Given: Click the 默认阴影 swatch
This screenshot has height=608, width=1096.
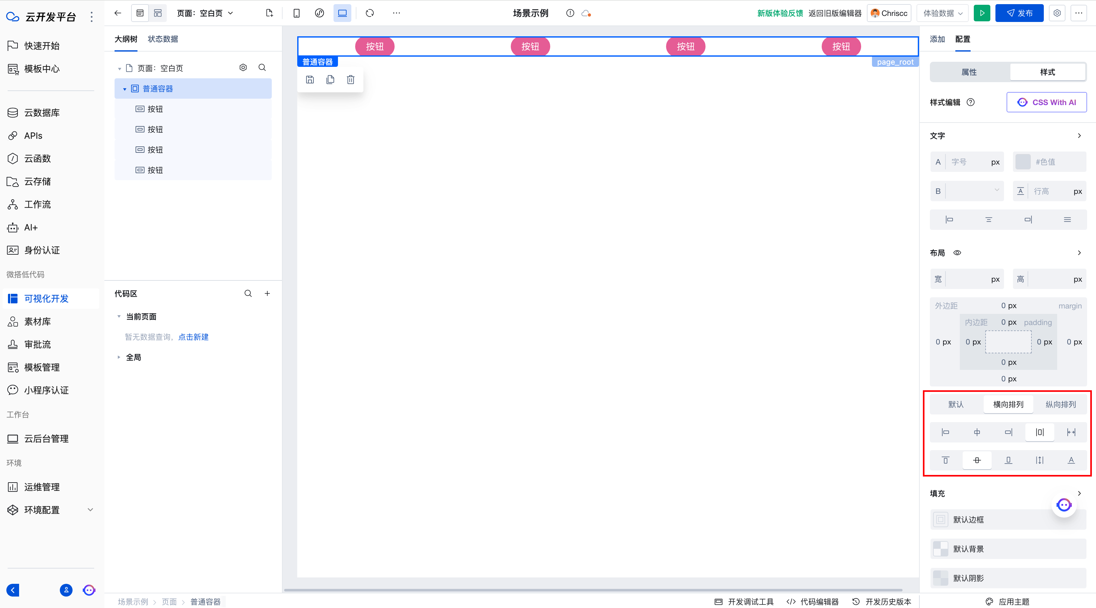Looking at the screenshot, I should (940, 578).
